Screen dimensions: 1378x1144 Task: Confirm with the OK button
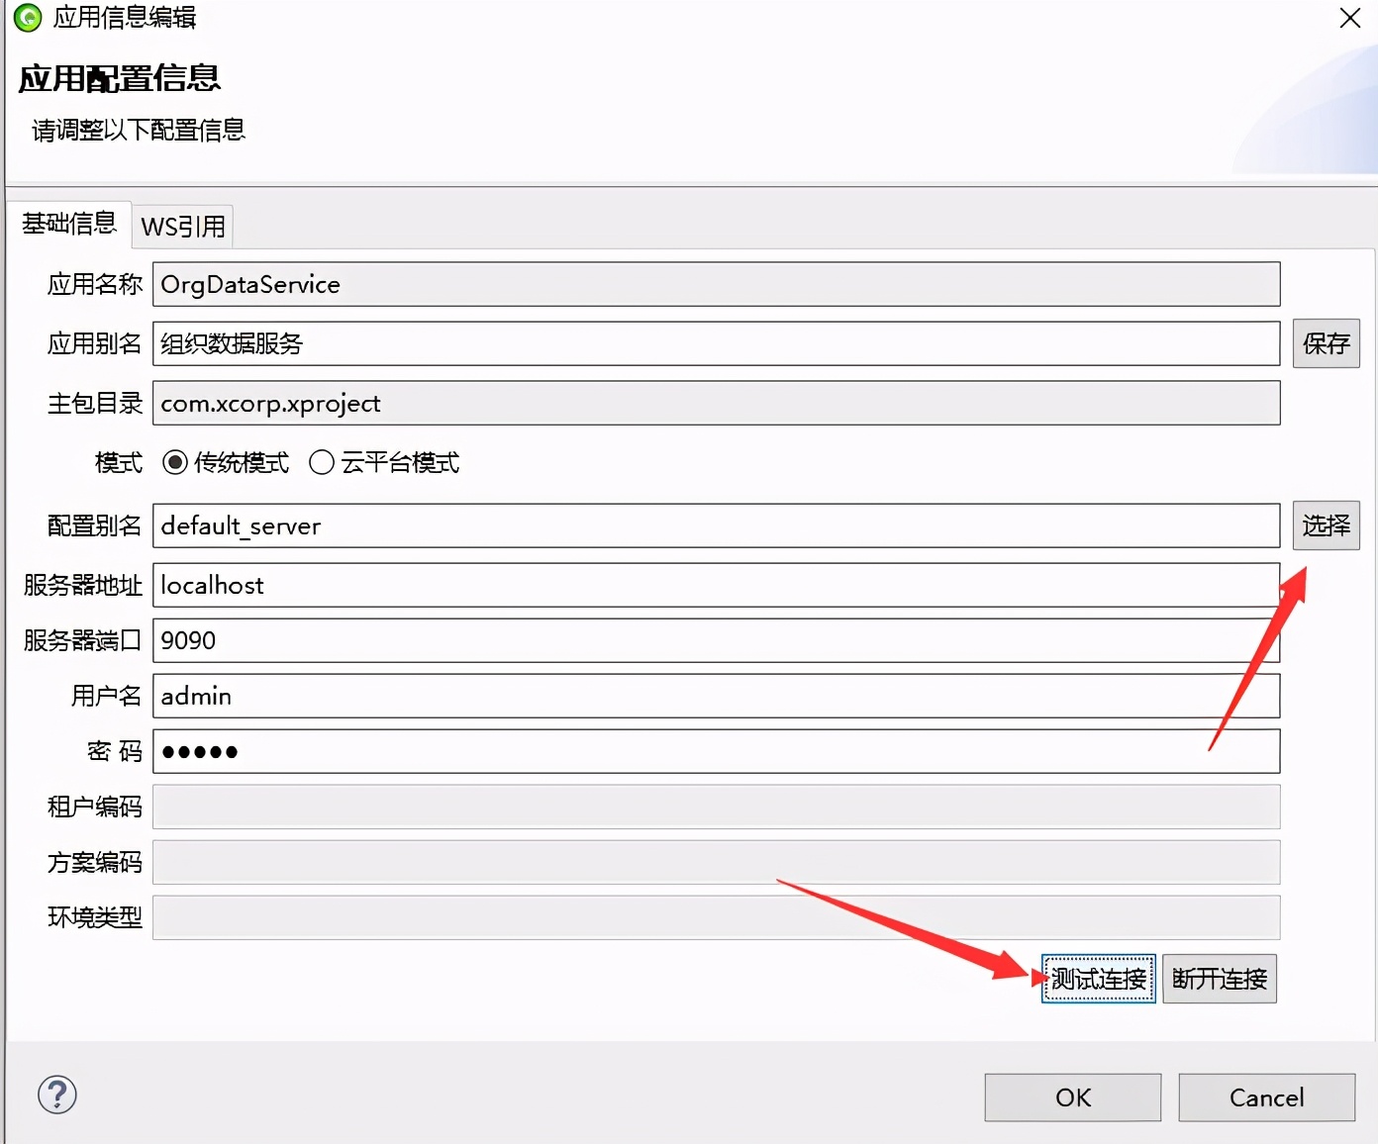1072,1097
